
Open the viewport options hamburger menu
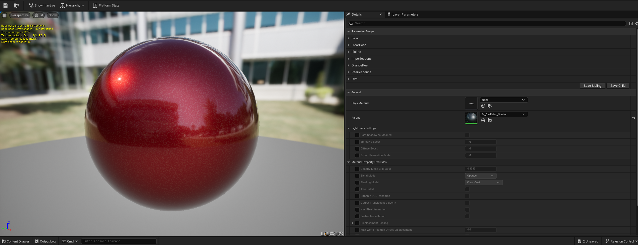4,15
